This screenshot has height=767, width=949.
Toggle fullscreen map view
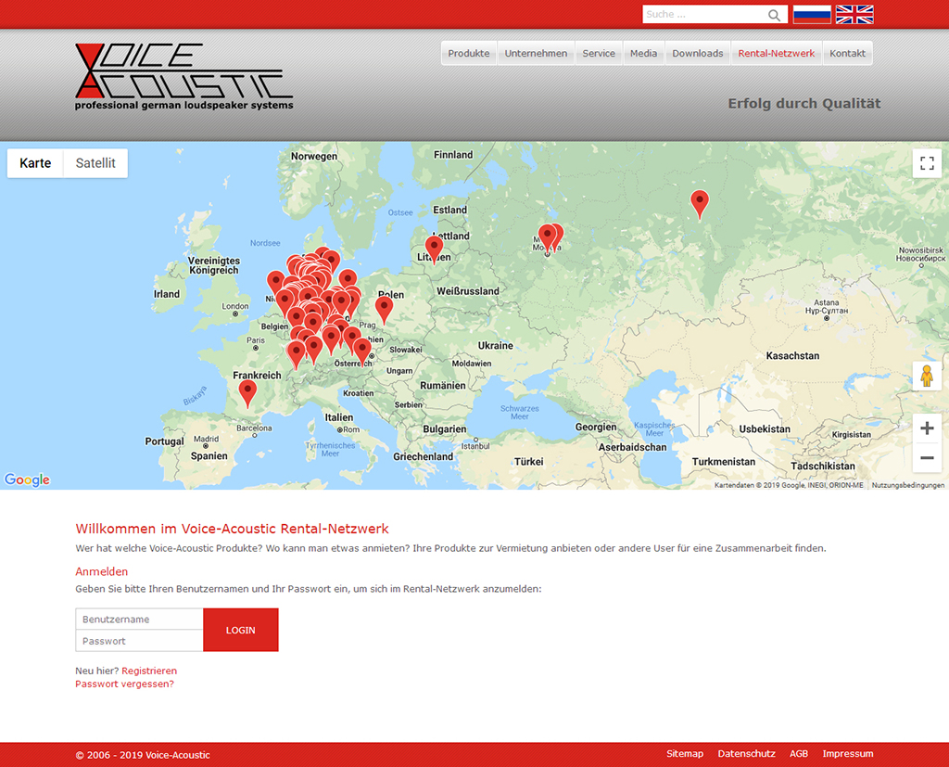[926, 163]
